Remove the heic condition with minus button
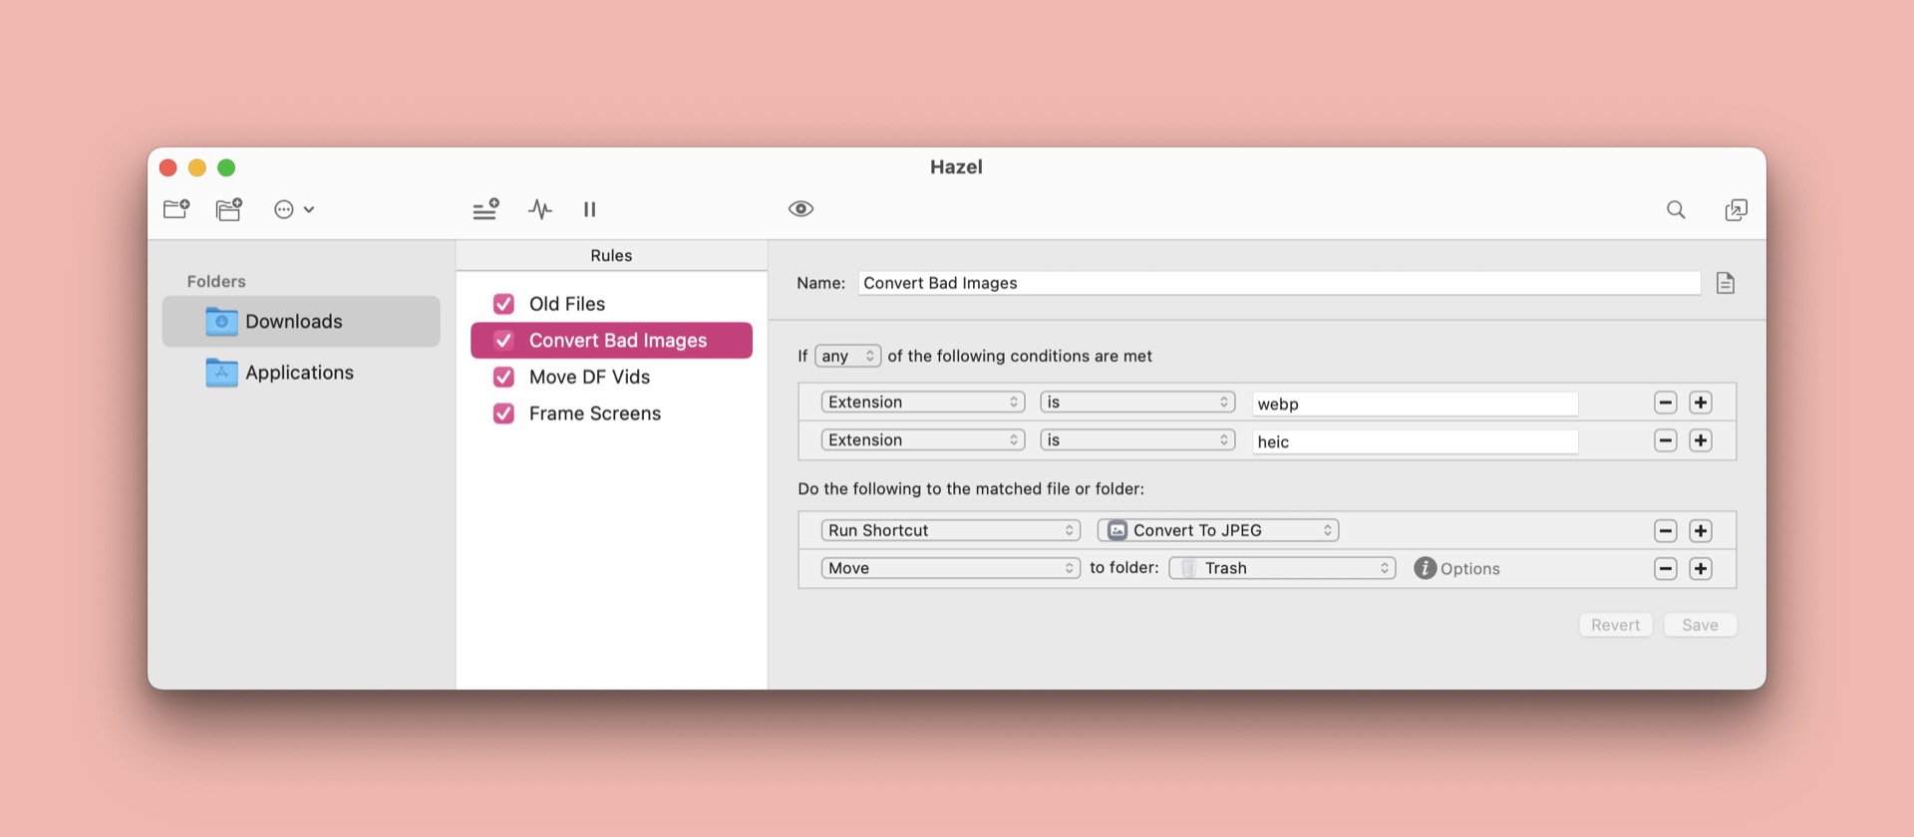 point(1666,440)
